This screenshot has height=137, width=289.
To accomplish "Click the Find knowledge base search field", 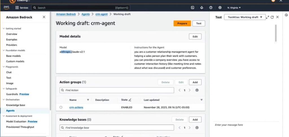I will 117,128.
